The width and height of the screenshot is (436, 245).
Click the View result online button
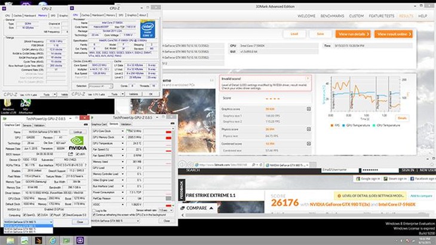(393, 34)
